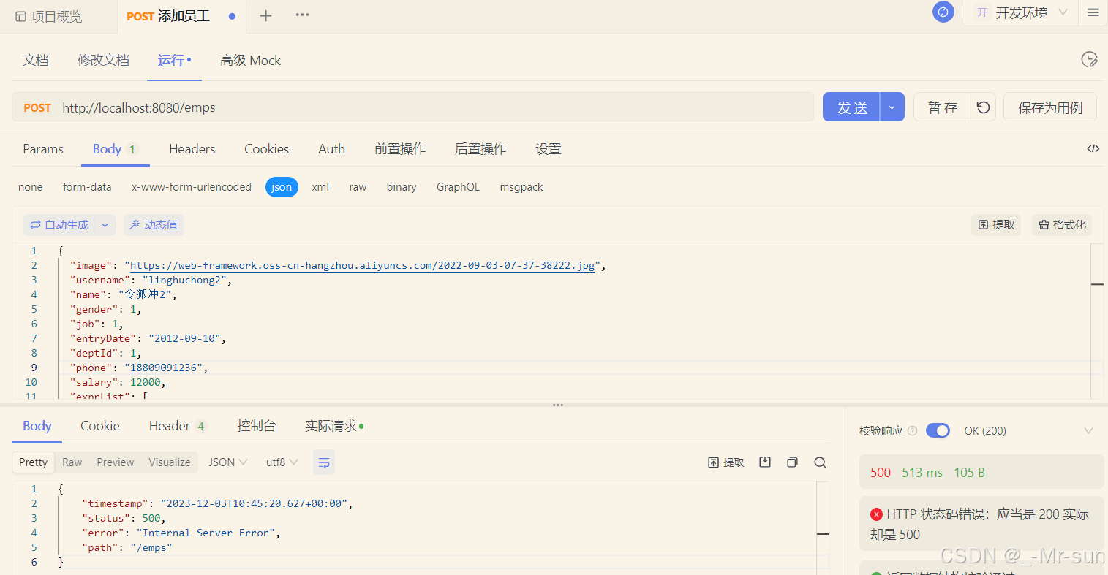The height and width of the screenshot is (575, 1108).
Task: Click the 动态值 button
Action: [154, 225]
